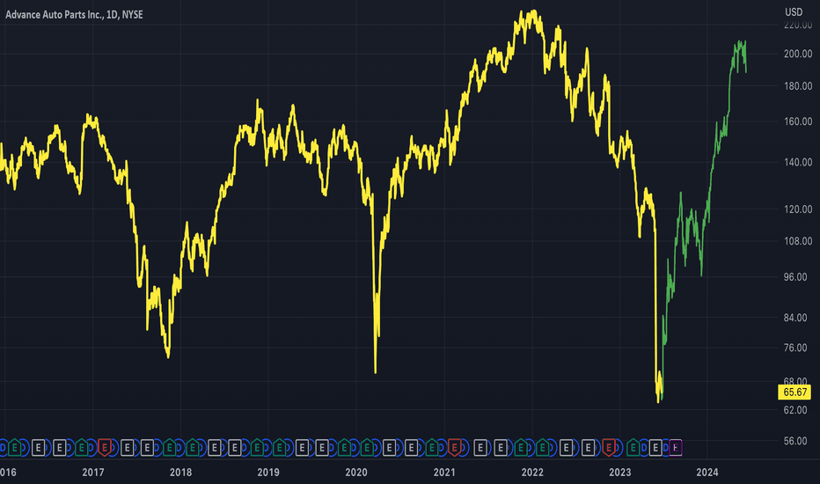This screenshot has height=484, width=820.
Task: Click the 2018 label on time axis
Action: coord(181,473)
